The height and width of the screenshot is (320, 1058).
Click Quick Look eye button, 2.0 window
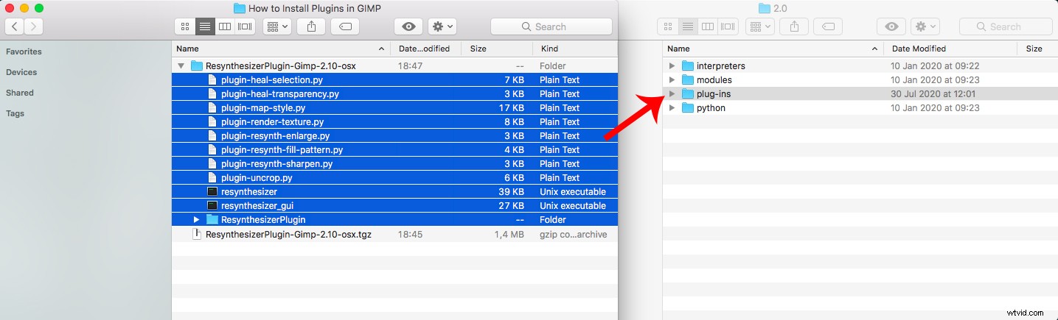891,26
